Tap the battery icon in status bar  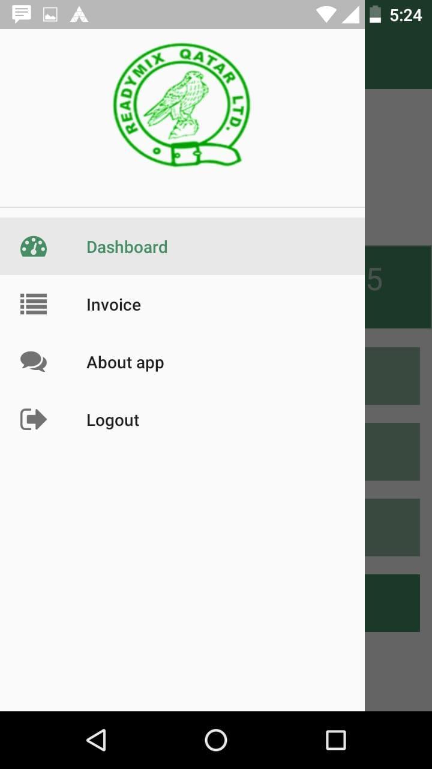[x=376, y=14]
